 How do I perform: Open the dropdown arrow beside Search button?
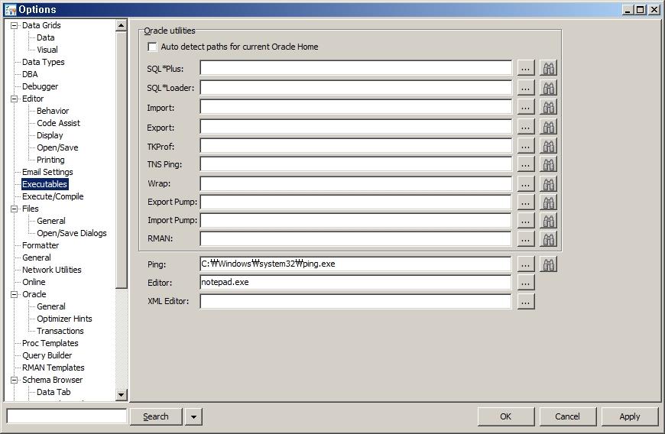(193, 416)
